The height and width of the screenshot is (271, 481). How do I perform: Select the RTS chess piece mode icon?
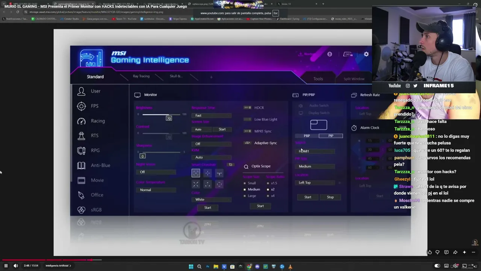pos(81,136)
